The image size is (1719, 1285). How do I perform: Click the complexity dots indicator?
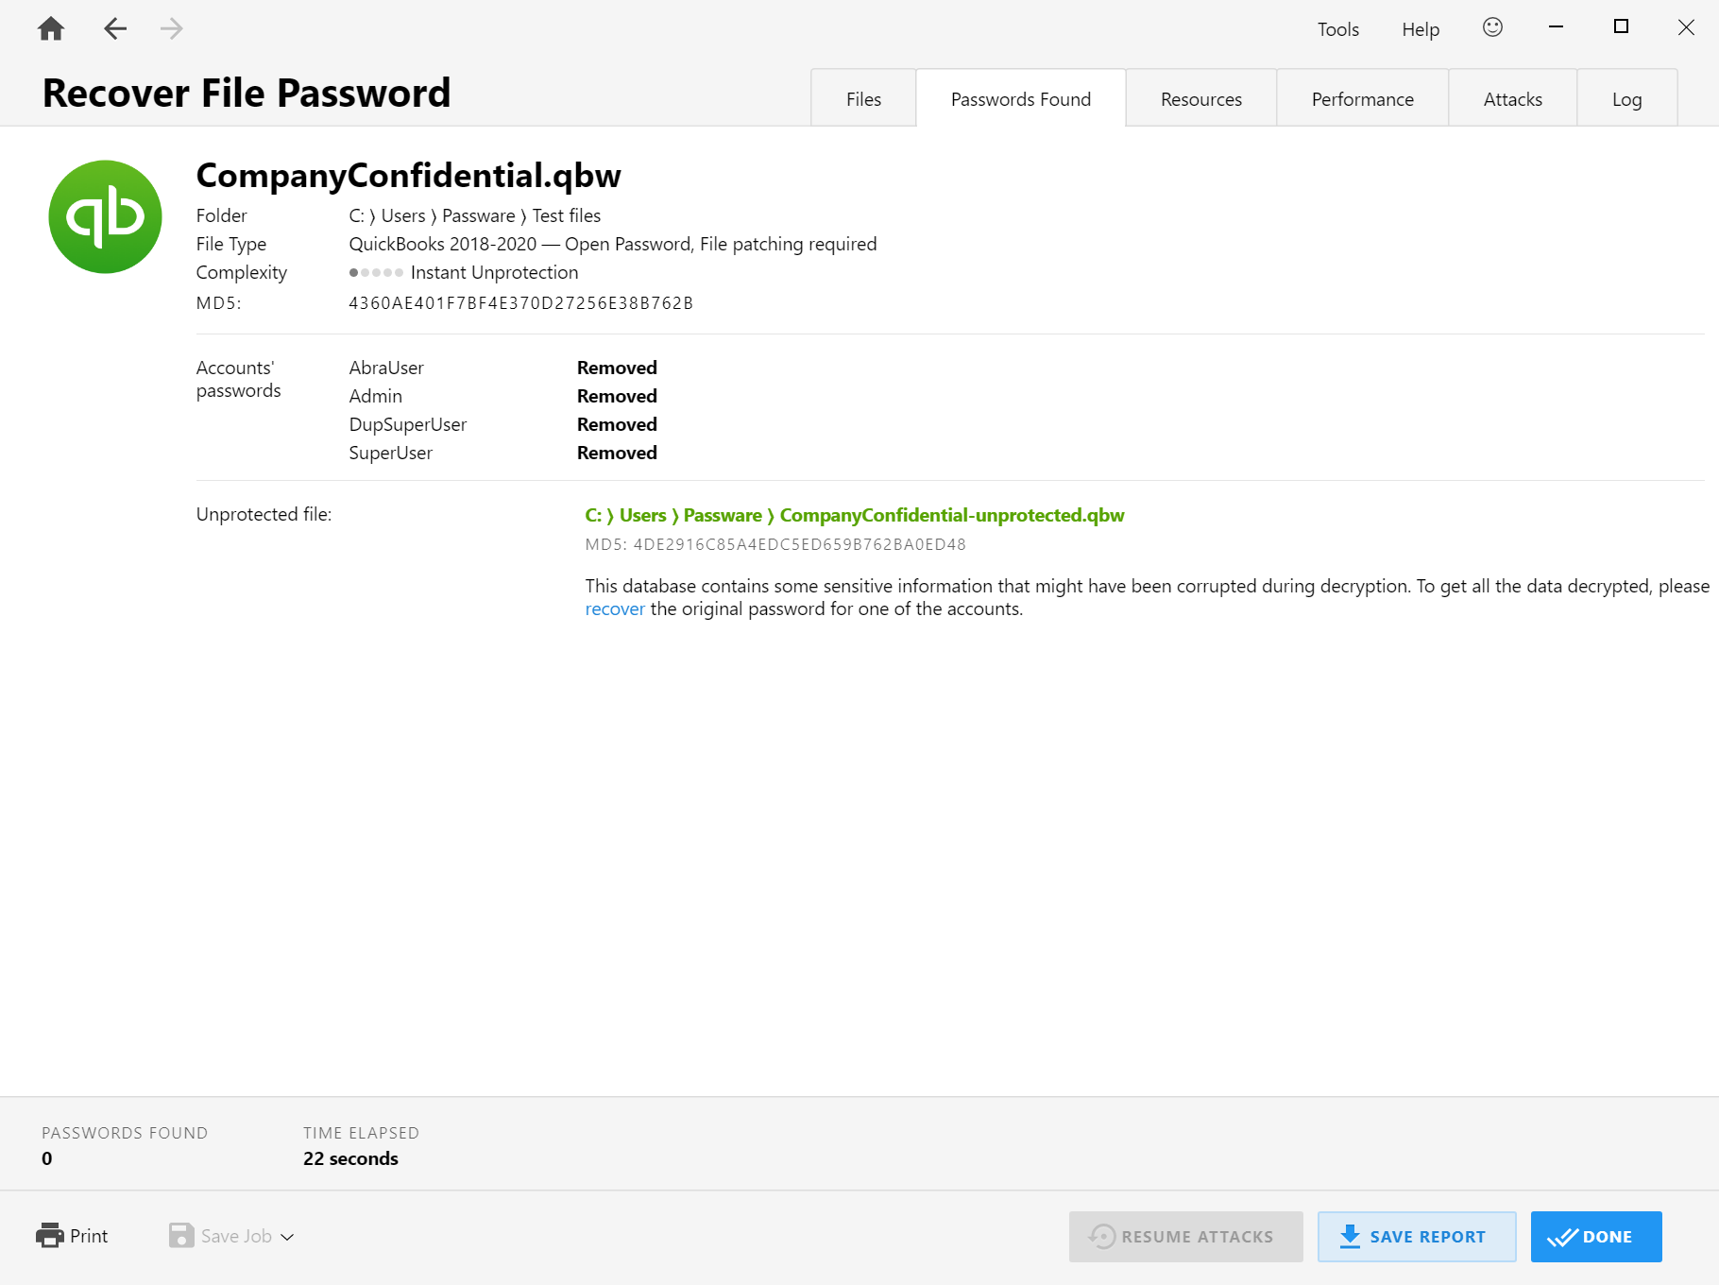coord(376,272)
